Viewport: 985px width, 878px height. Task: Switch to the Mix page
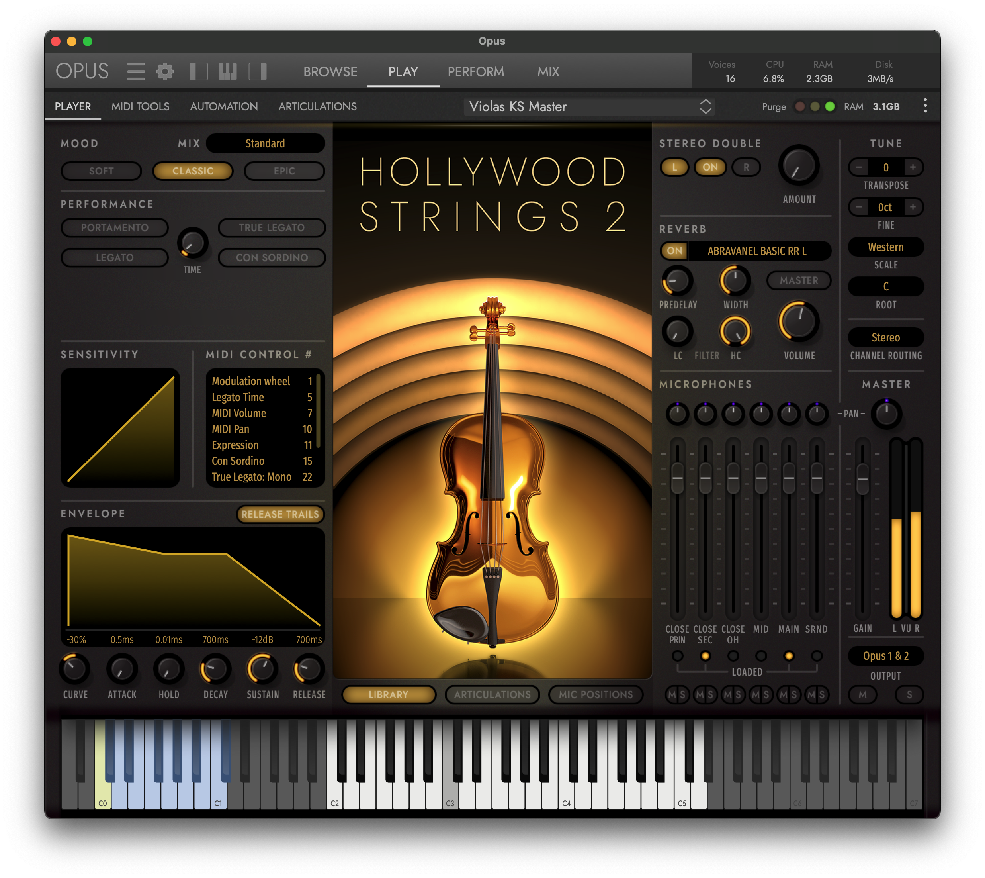(x=548, y=71)
